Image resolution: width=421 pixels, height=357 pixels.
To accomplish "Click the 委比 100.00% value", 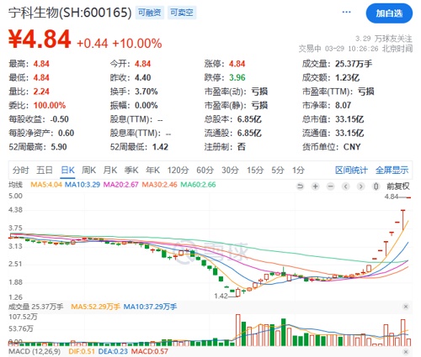I will 50,105.
